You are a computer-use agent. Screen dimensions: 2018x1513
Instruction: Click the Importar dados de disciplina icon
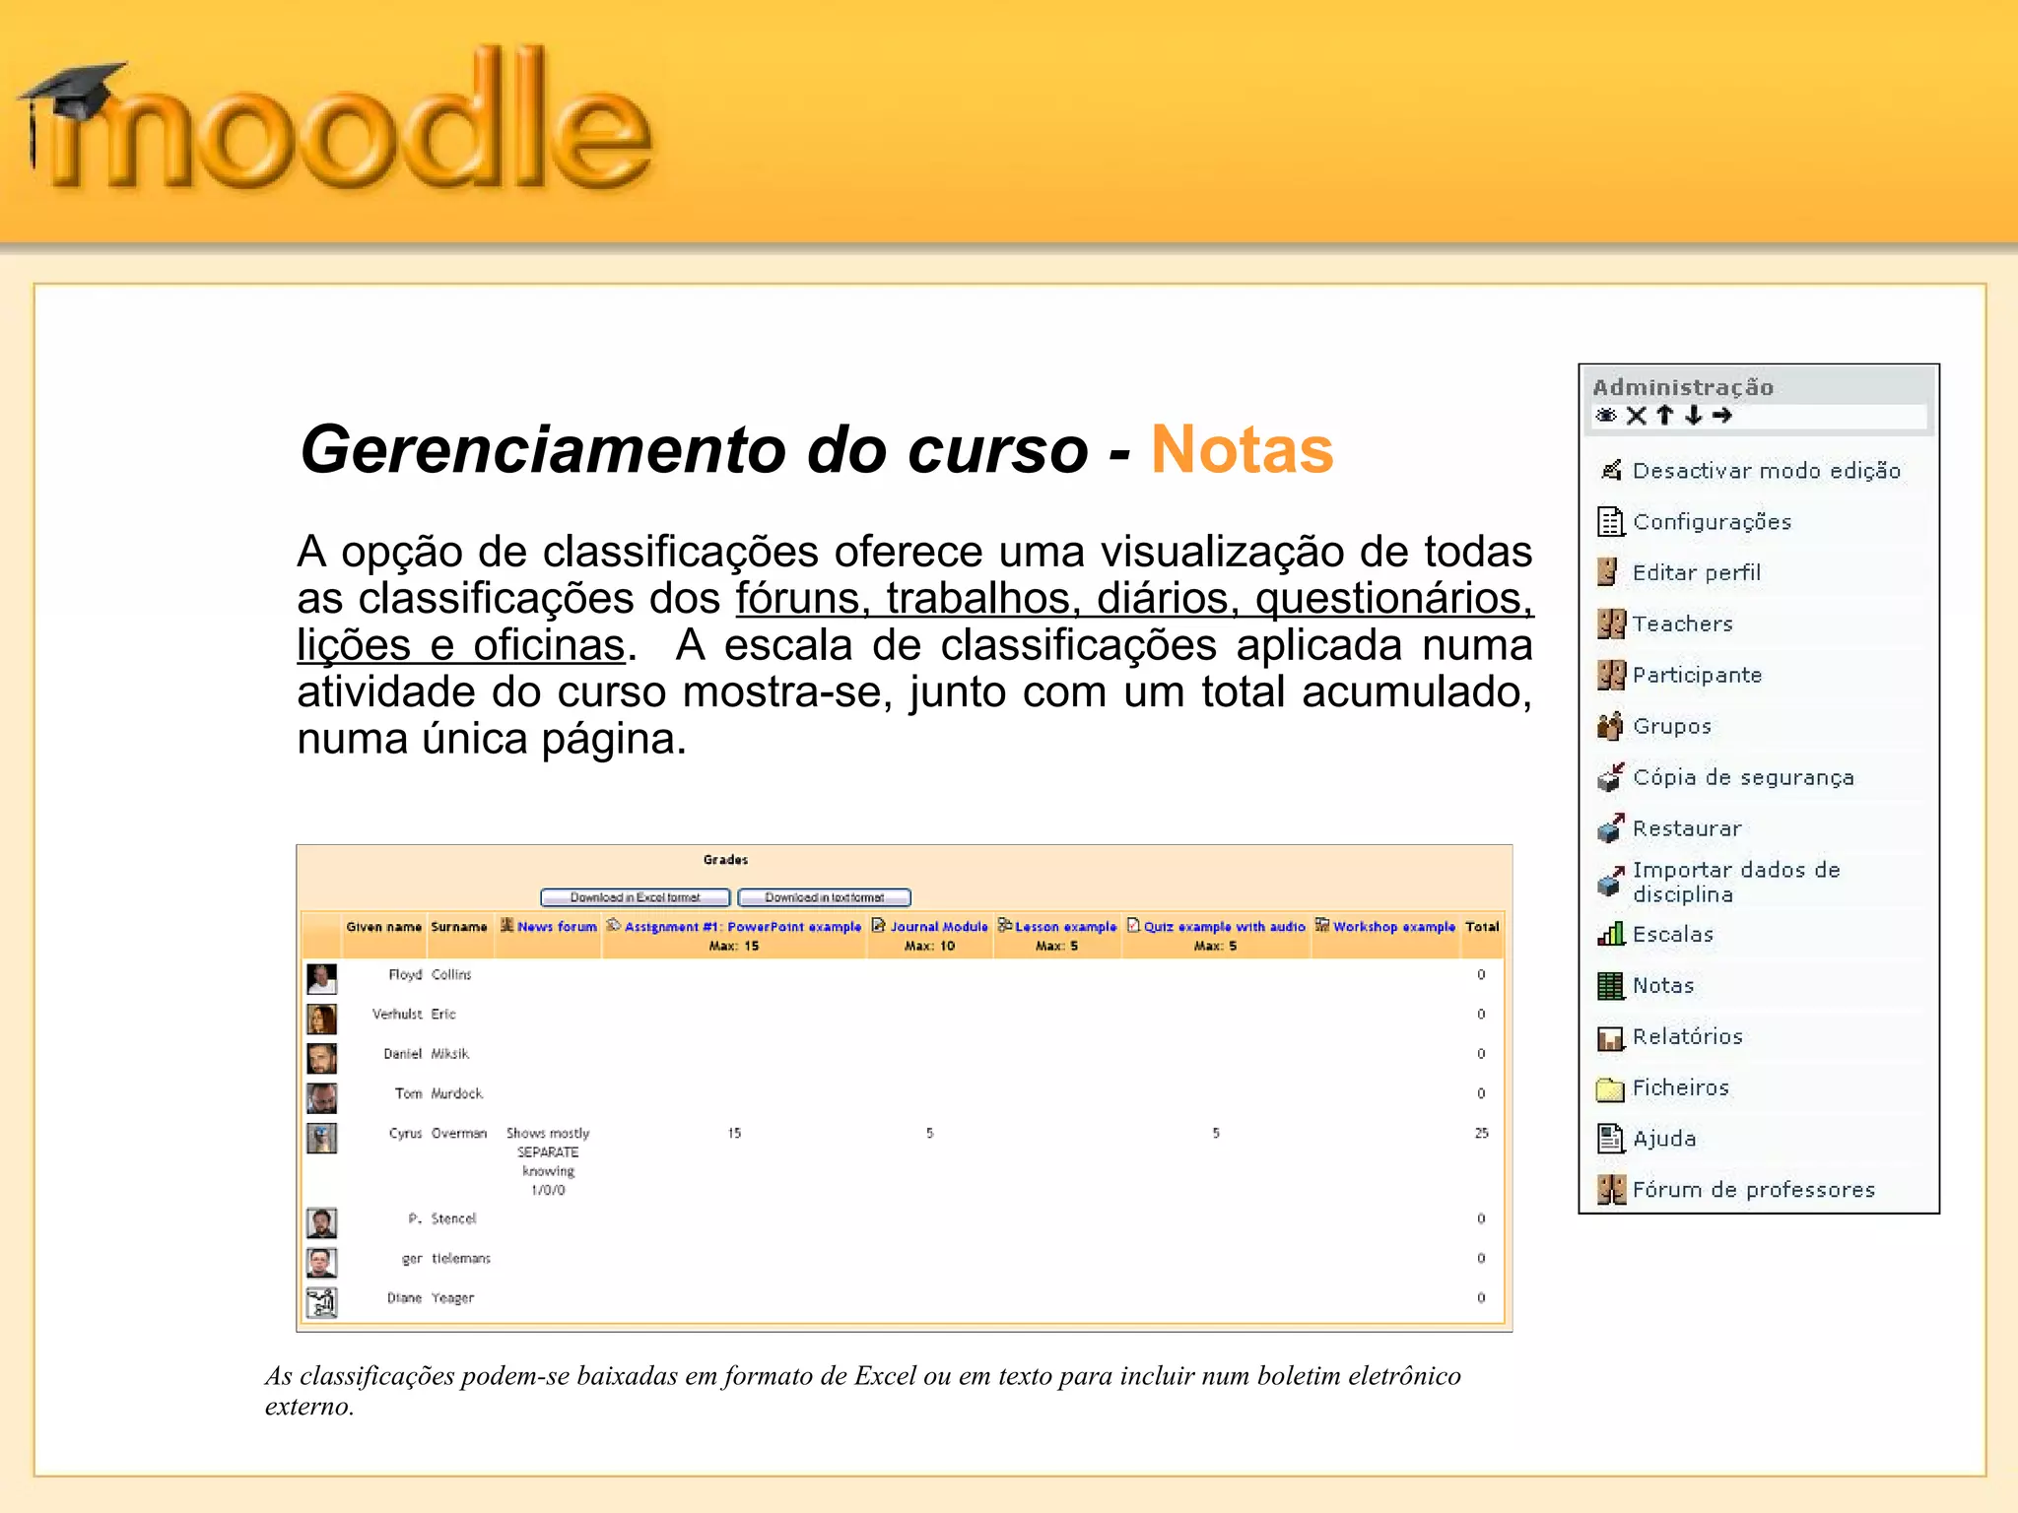pyautogui.click(x=1611, y=882)
